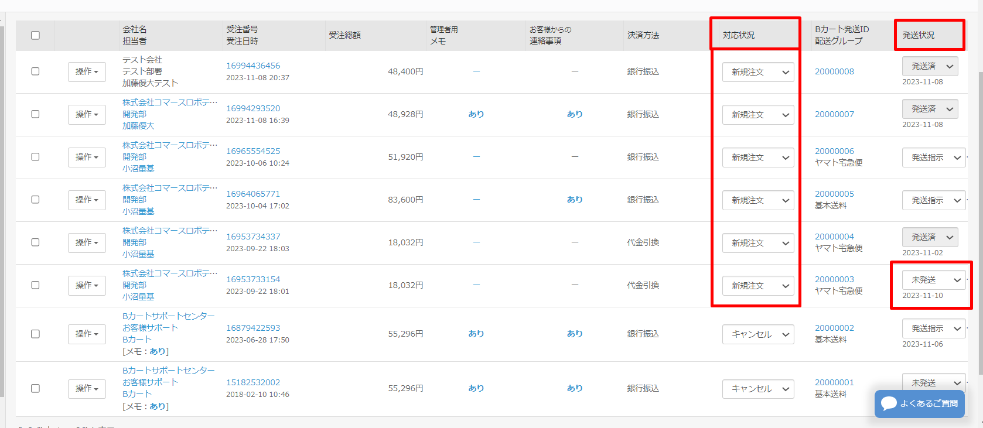
Task: Select the 83,600円 amount cell
Action: pos(405,200)
